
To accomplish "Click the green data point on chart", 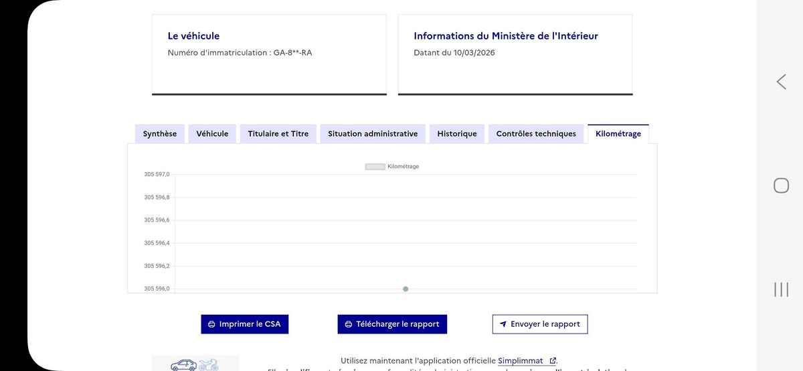I will point(406,289).
